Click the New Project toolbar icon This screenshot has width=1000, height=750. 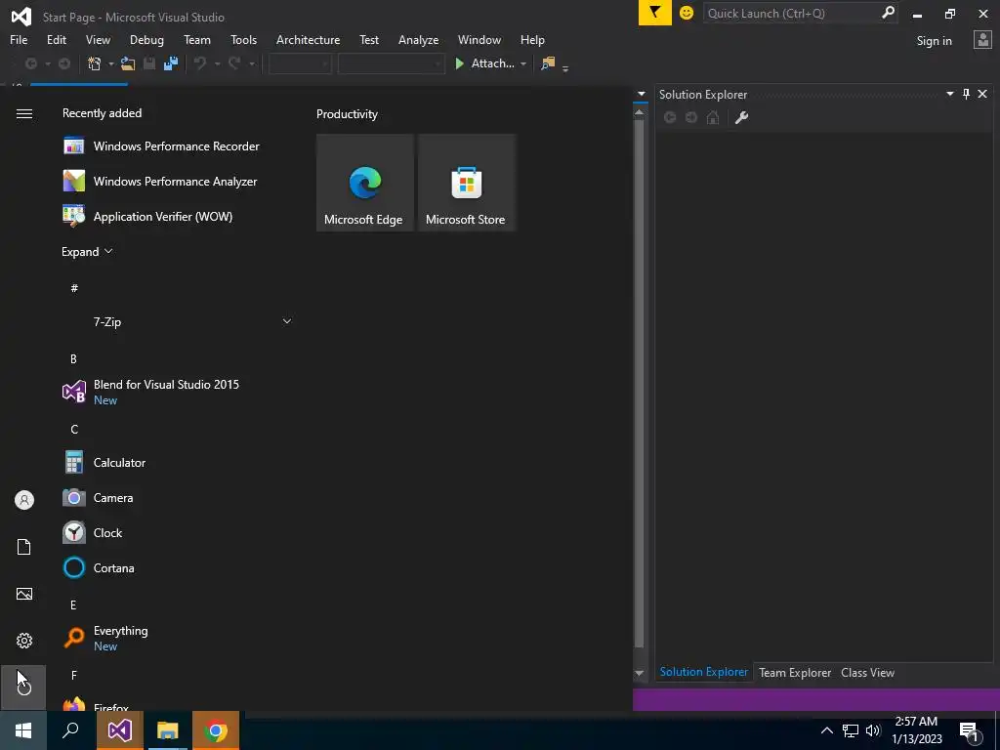point(95,63)
